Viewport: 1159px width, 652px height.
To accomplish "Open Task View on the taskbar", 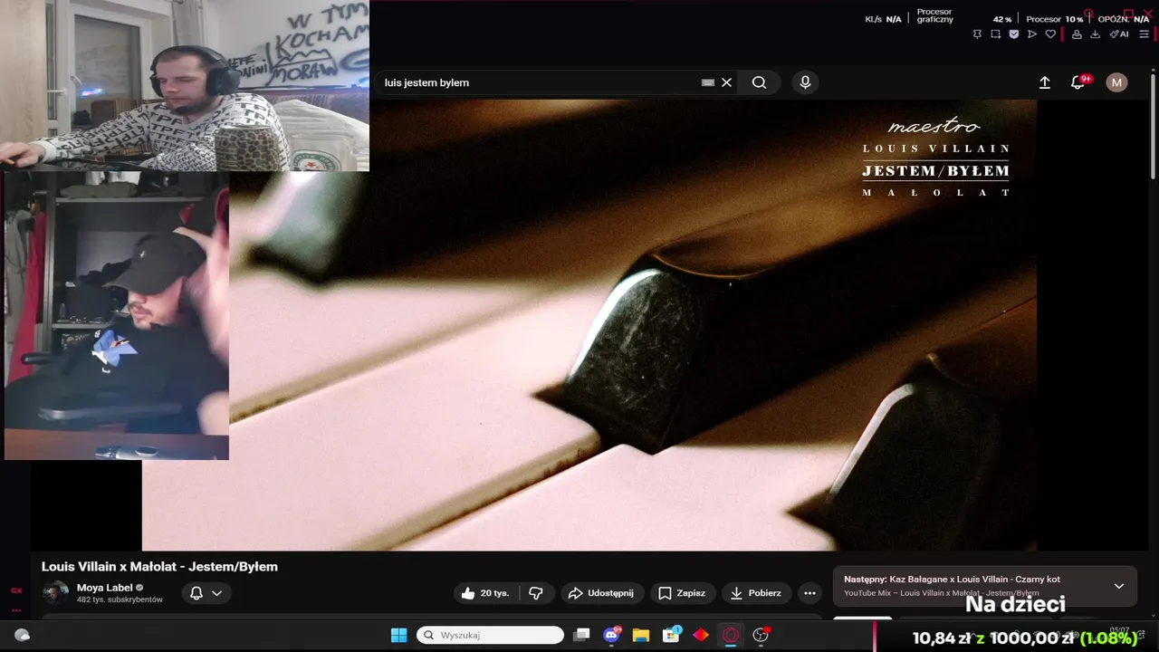I will [582, 635].
